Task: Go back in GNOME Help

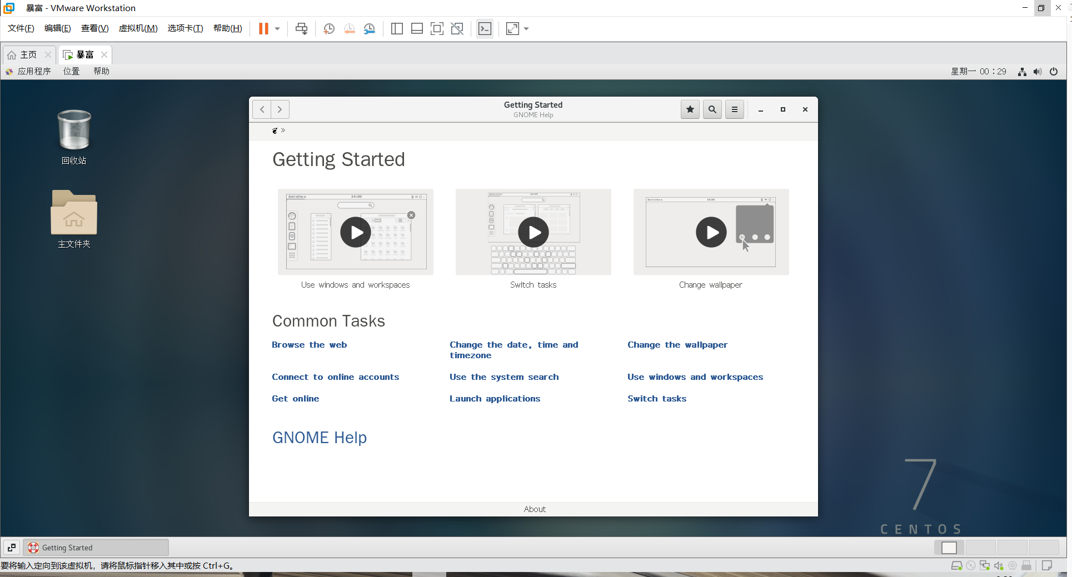Action: 262,109
